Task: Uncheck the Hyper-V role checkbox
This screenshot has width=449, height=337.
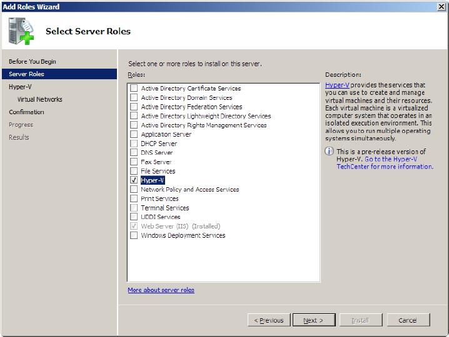Action: tap(134, 180)
